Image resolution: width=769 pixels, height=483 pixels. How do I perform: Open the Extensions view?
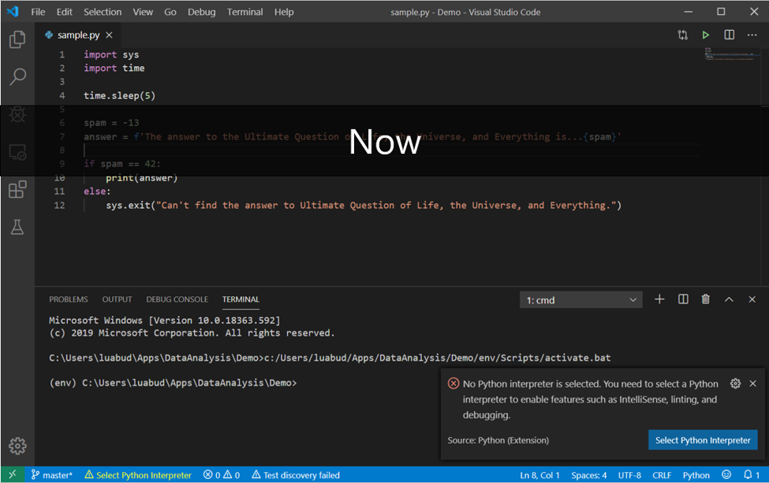click(17, 189)
